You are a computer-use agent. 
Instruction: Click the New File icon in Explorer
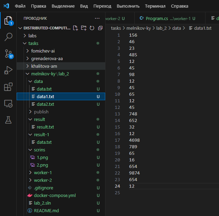[76, 28]
